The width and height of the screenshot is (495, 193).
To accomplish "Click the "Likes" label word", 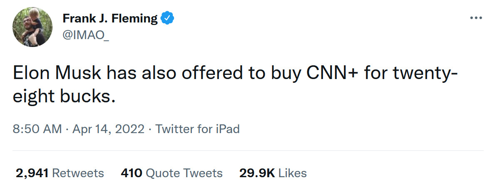I will (x=292, y=173).
